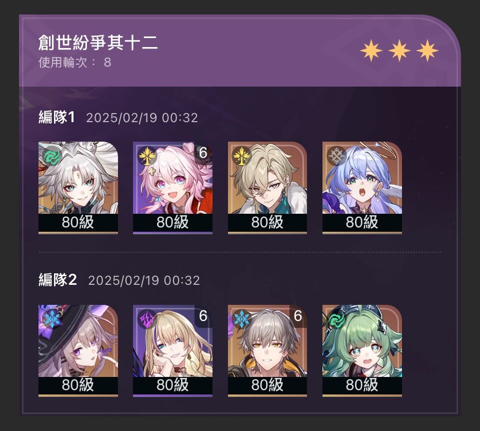Select the white-haired character portrait in Team 1
The width and height of the screenshot is (480, 431).
tap(78, 188)
